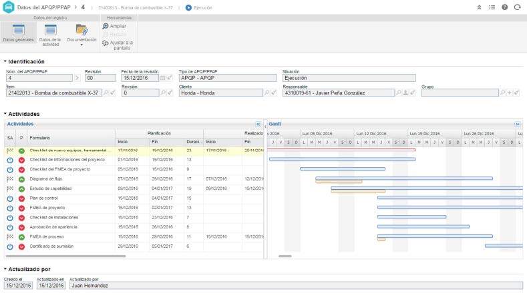The width and height of the screenshot is (527, 295).
Task: Click the Ampliar zoom tool
Action: [x=114, y=26]
